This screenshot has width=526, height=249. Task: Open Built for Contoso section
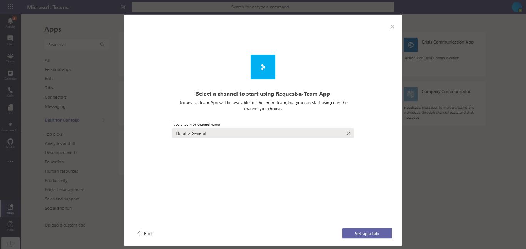click(x=62, y=120)
